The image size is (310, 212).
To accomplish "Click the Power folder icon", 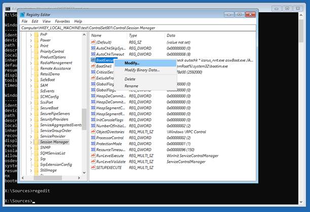I will click(x=36, y=40).
